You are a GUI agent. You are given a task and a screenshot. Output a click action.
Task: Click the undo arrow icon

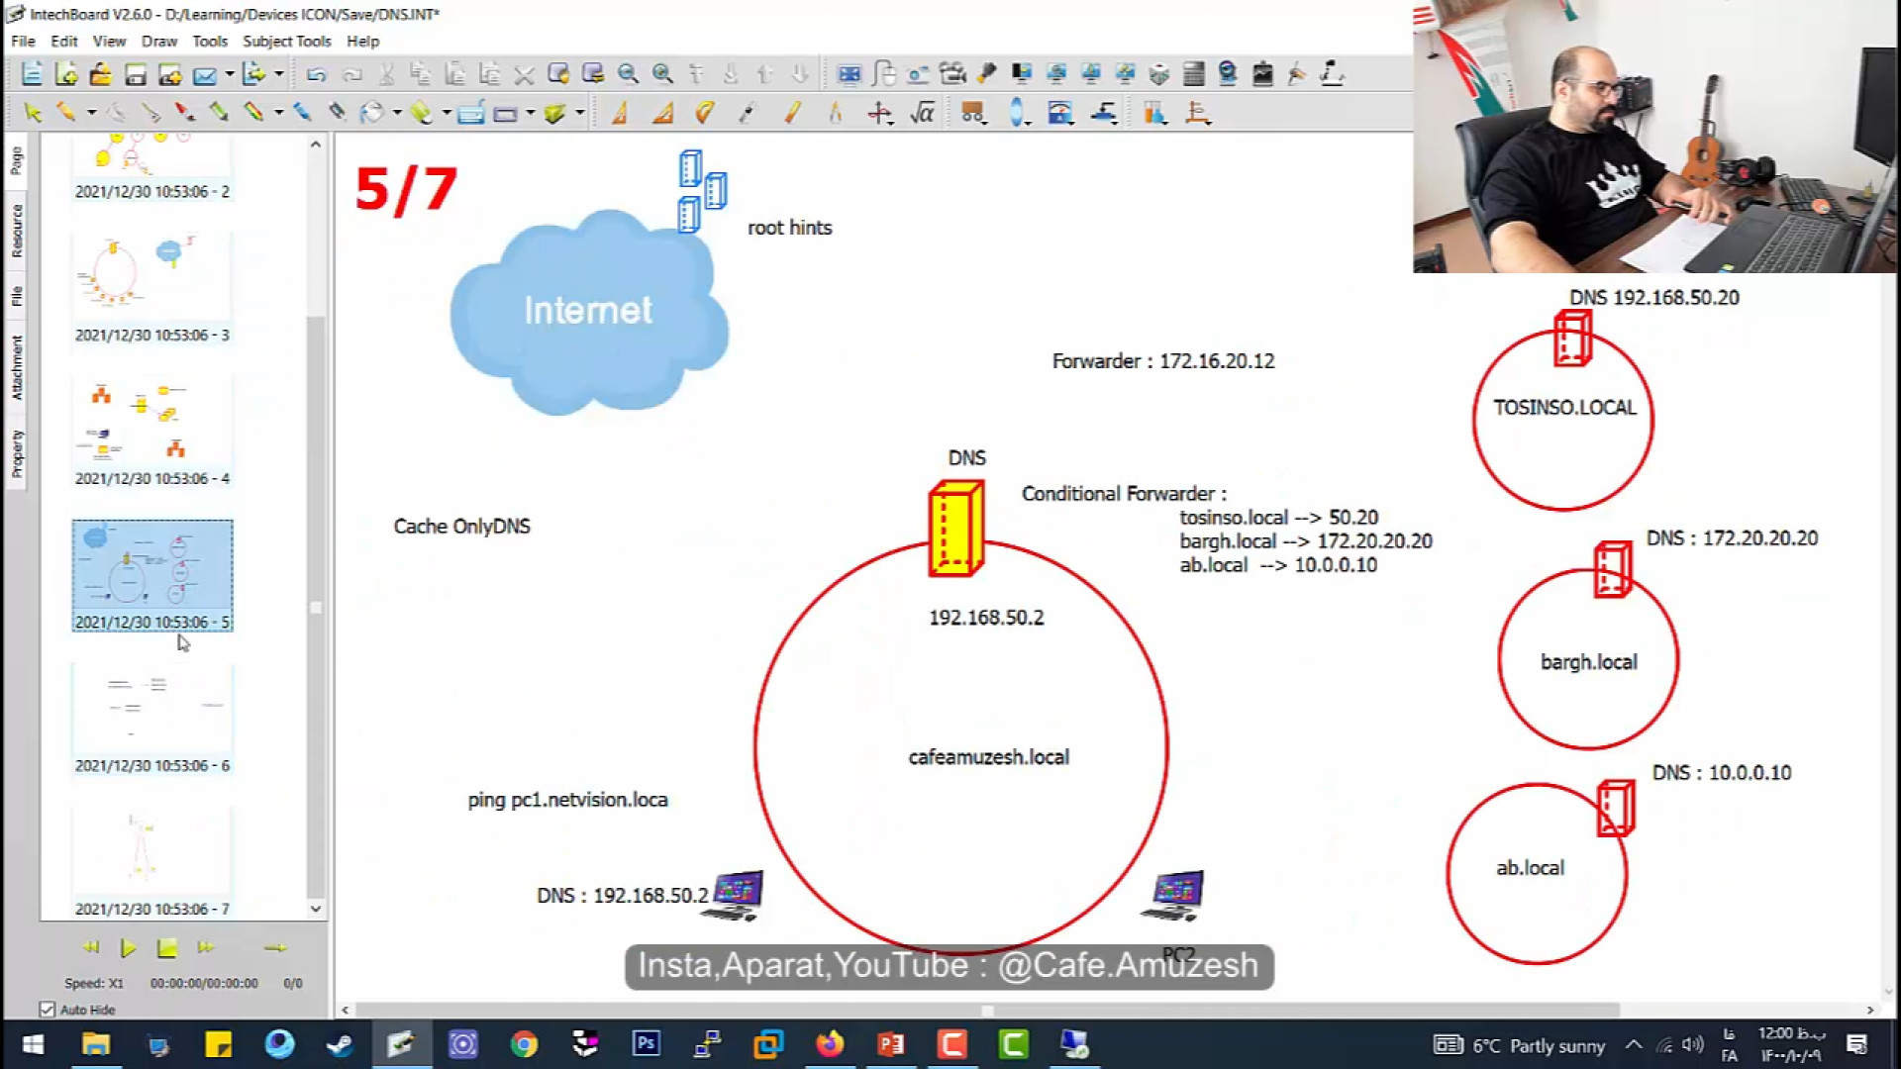pos(316,74)
